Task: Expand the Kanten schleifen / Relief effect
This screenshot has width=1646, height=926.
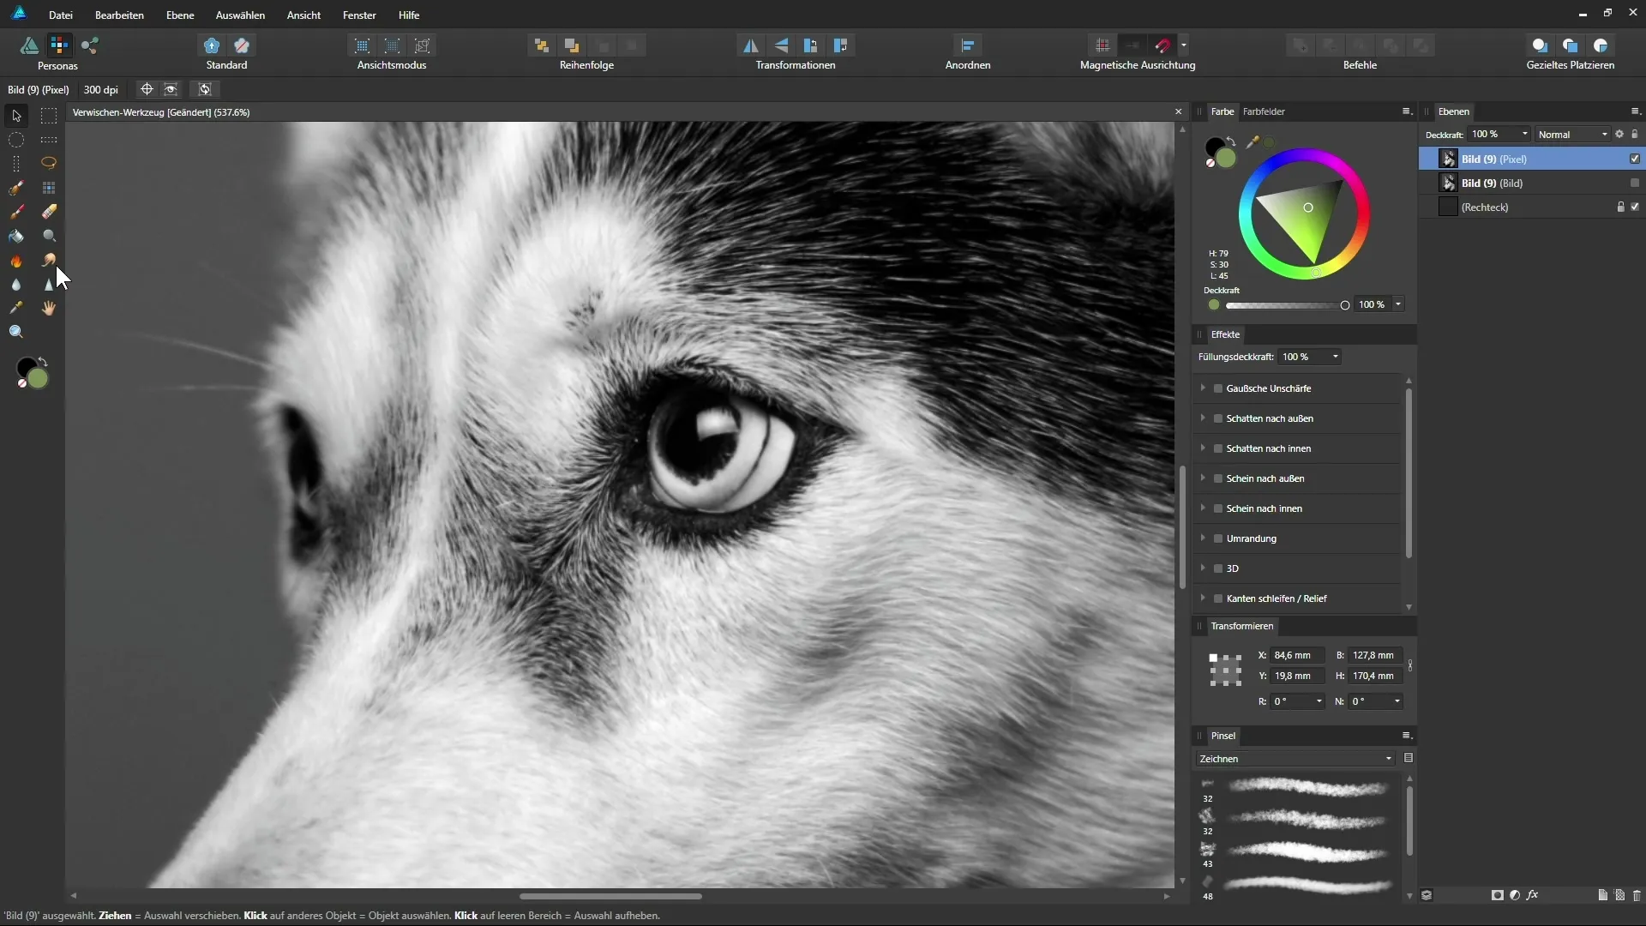Action: pos(1203,598)
